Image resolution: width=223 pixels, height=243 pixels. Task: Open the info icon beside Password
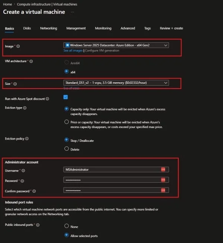tap(22, 181)
